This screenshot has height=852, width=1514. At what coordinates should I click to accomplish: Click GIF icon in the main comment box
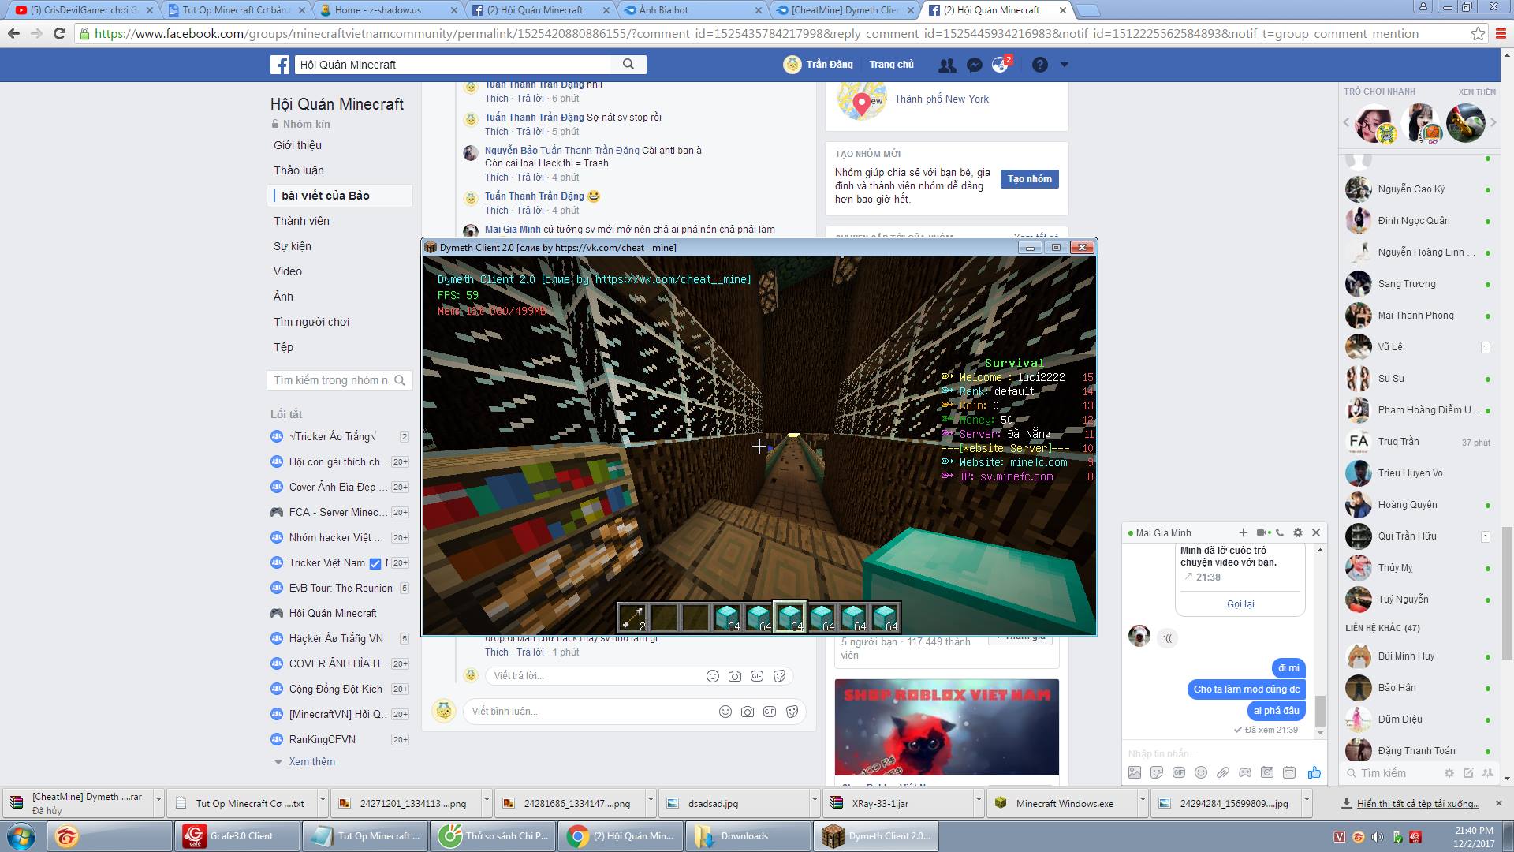[x=770, y=712]
